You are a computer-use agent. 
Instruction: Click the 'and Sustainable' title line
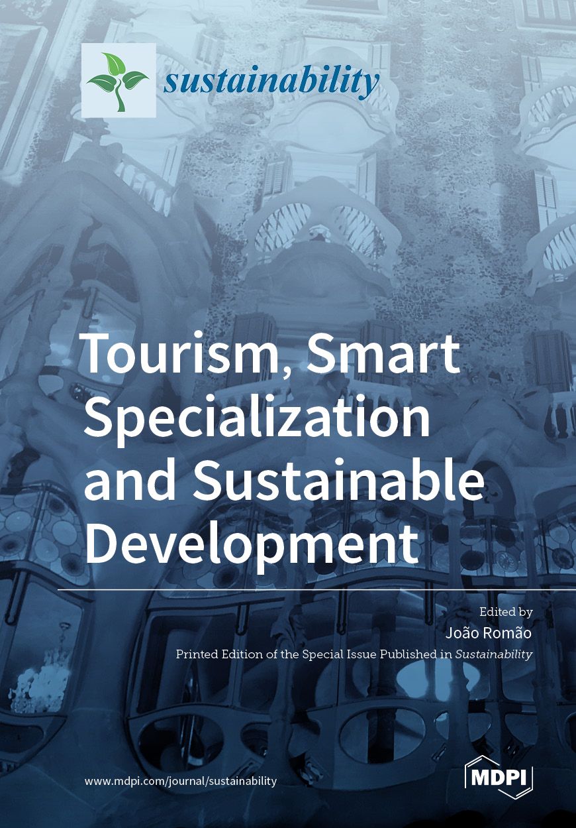coord(283,482)
